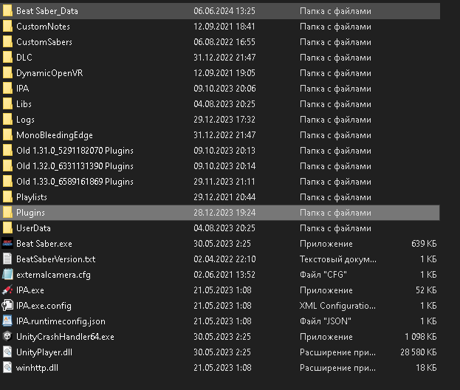
Task: Select the UnityCrashHandler64.exe Unity icon
Action: click(x=7, y=337)
